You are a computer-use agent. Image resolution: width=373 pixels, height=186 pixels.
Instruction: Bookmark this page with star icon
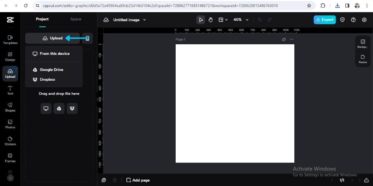pos(309,6)
